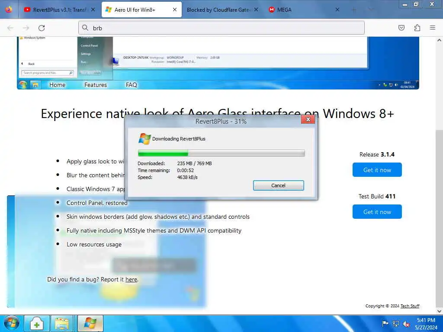
Task: Close the MEGA tab
Action: pyautogui.click(x=337, y=10)
